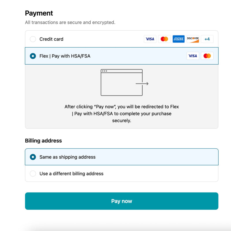Click the American Express card icon
The image size is (231, 231).
coord(178,39)
